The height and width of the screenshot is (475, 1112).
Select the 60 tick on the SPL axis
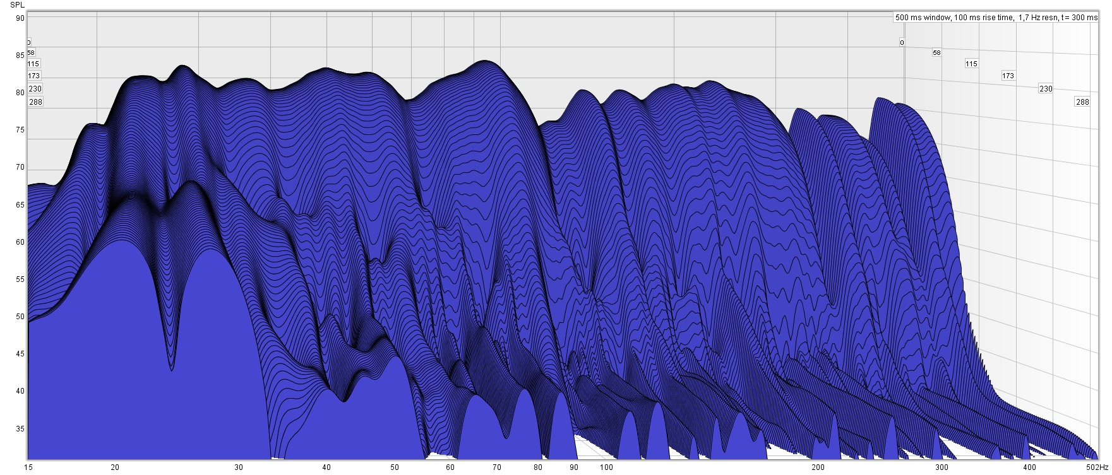20,242
